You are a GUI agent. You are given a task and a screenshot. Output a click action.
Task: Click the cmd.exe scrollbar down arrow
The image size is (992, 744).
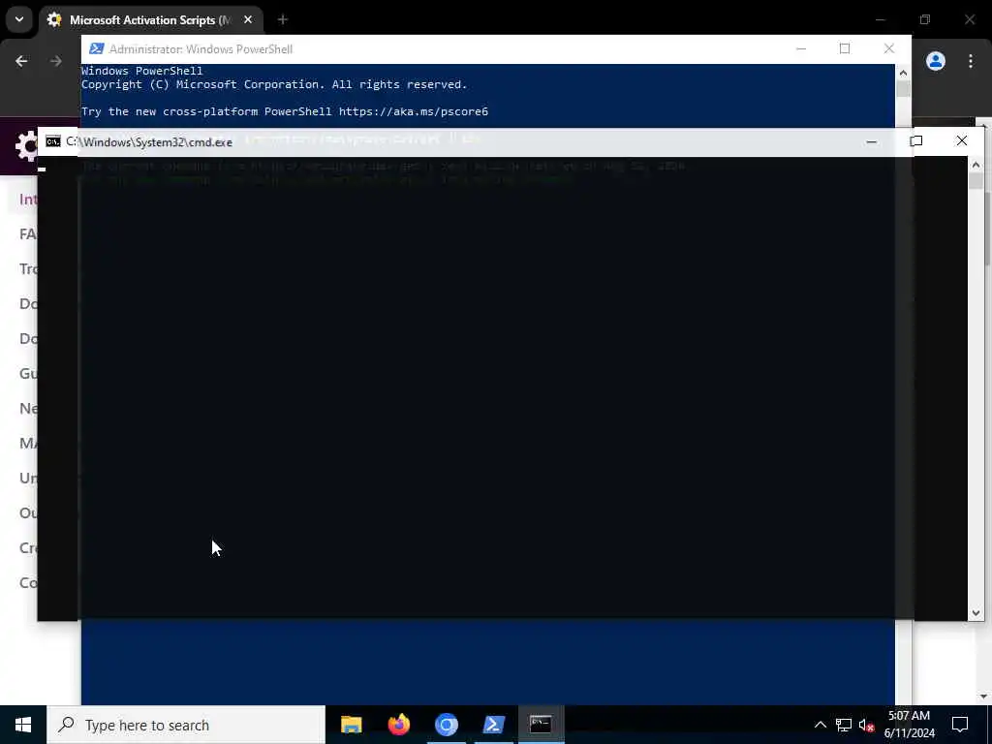(x=976, y=612)
